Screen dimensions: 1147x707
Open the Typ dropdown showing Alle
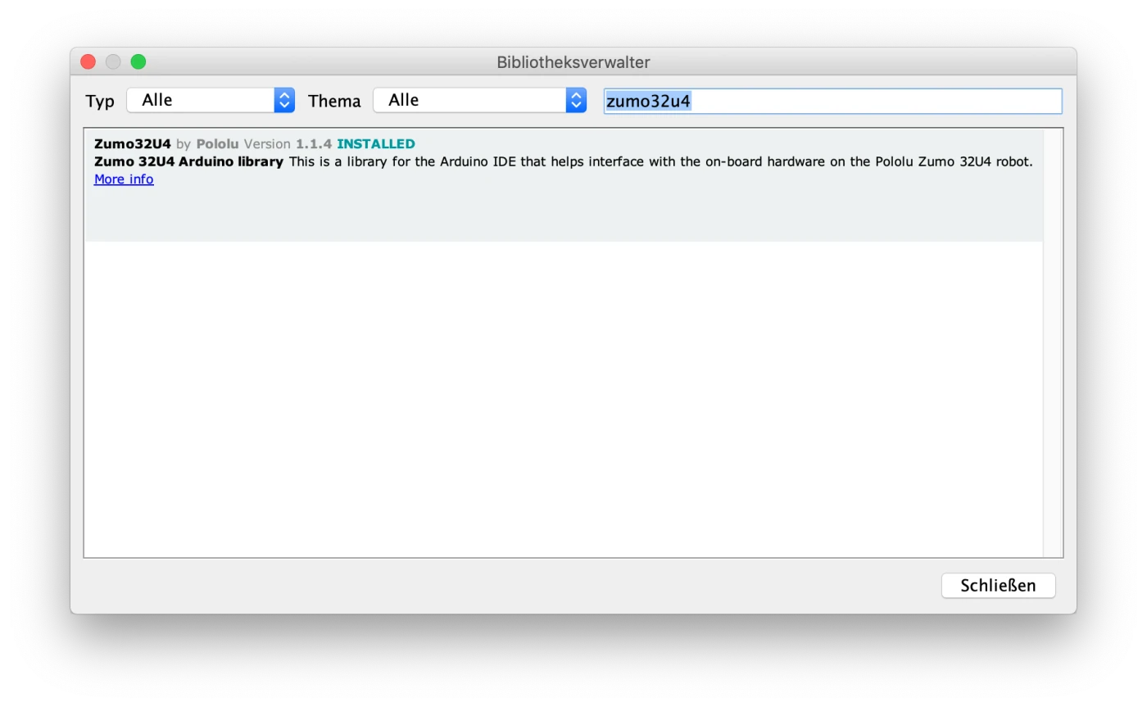click(x=211, y=100)
